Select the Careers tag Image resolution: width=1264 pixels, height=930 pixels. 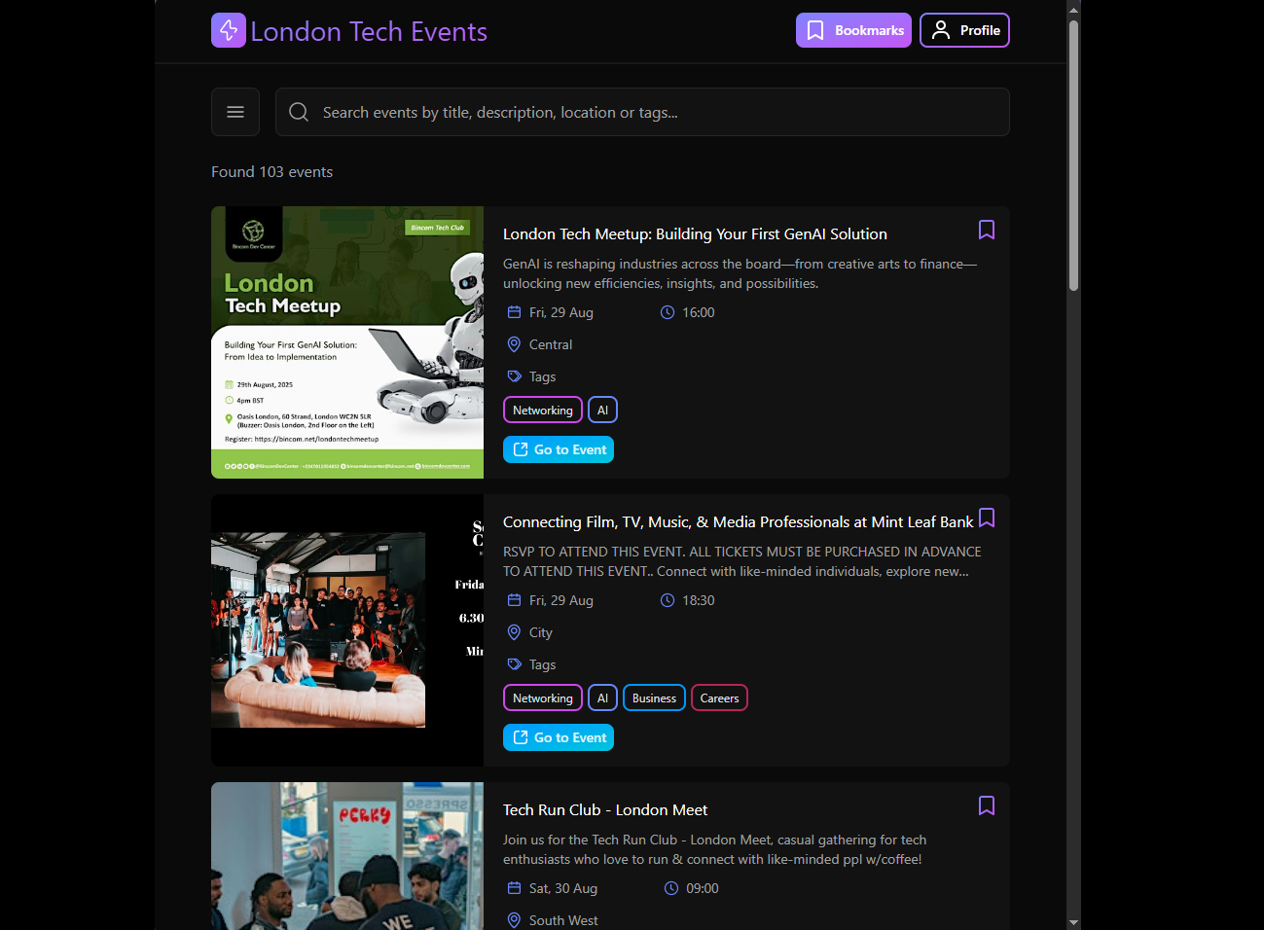pyautogui.click(x=719, y=698)
